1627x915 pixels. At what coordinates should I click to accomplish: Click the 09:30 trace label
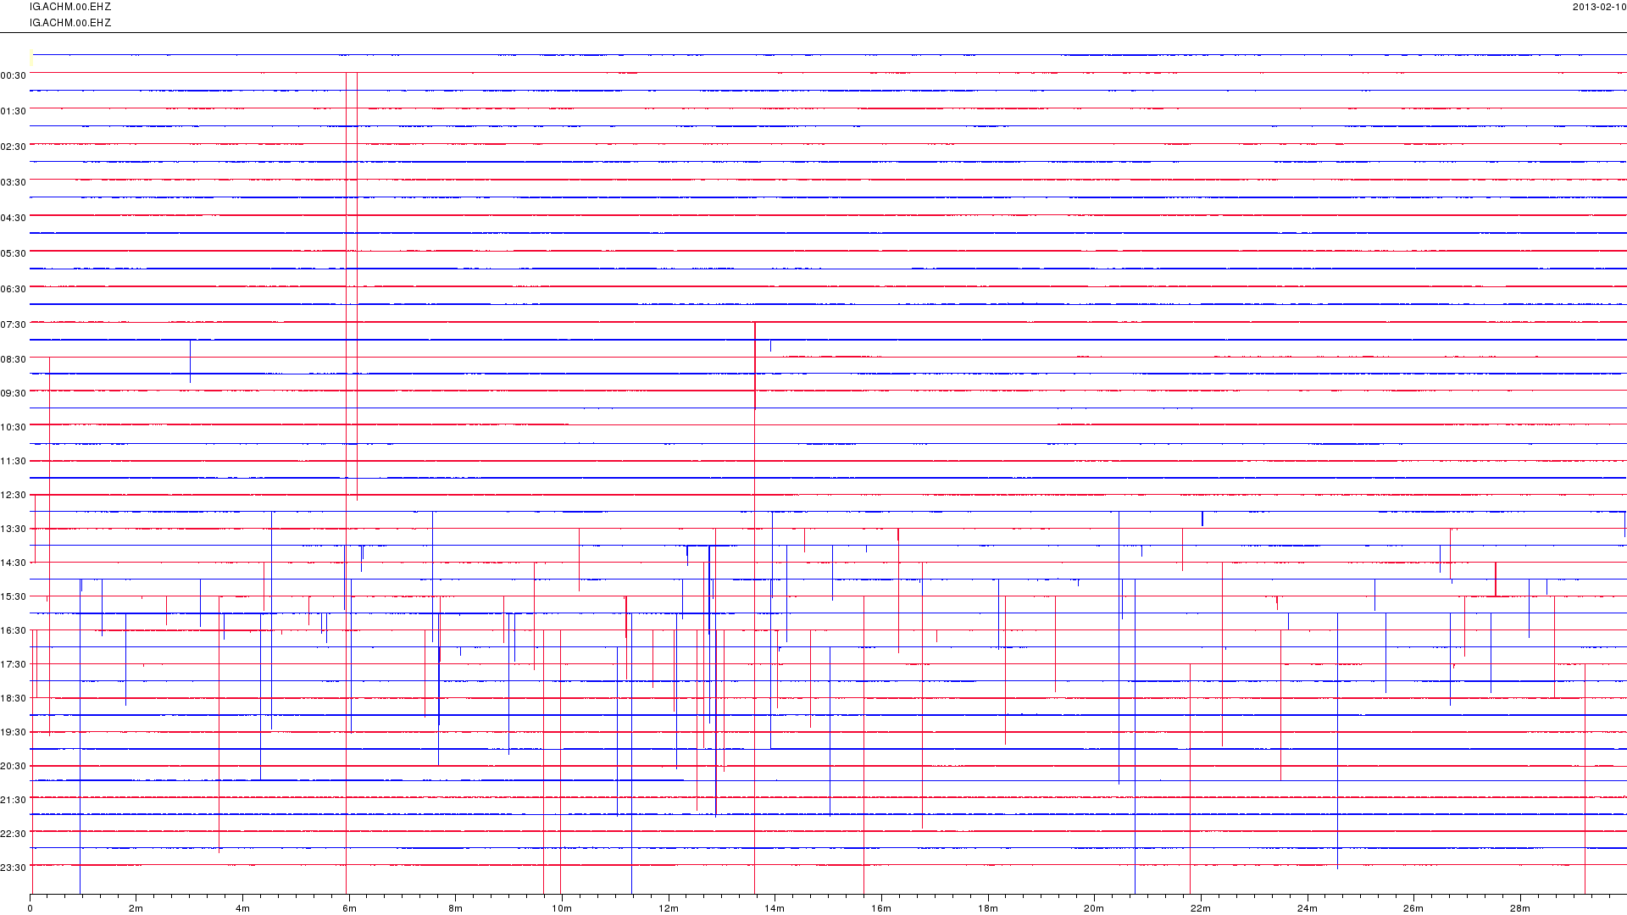(x=14, y=393)
